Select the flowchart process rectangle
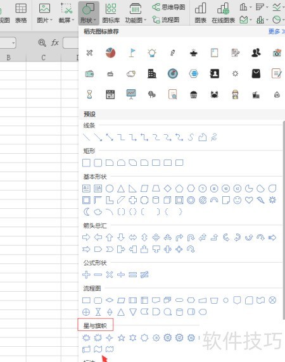The height and width of the screenshot is (362, 285). 86,301
